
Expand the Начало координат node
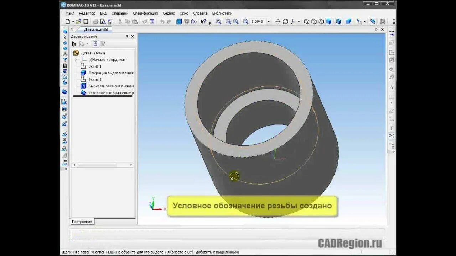tap(76, 60)
